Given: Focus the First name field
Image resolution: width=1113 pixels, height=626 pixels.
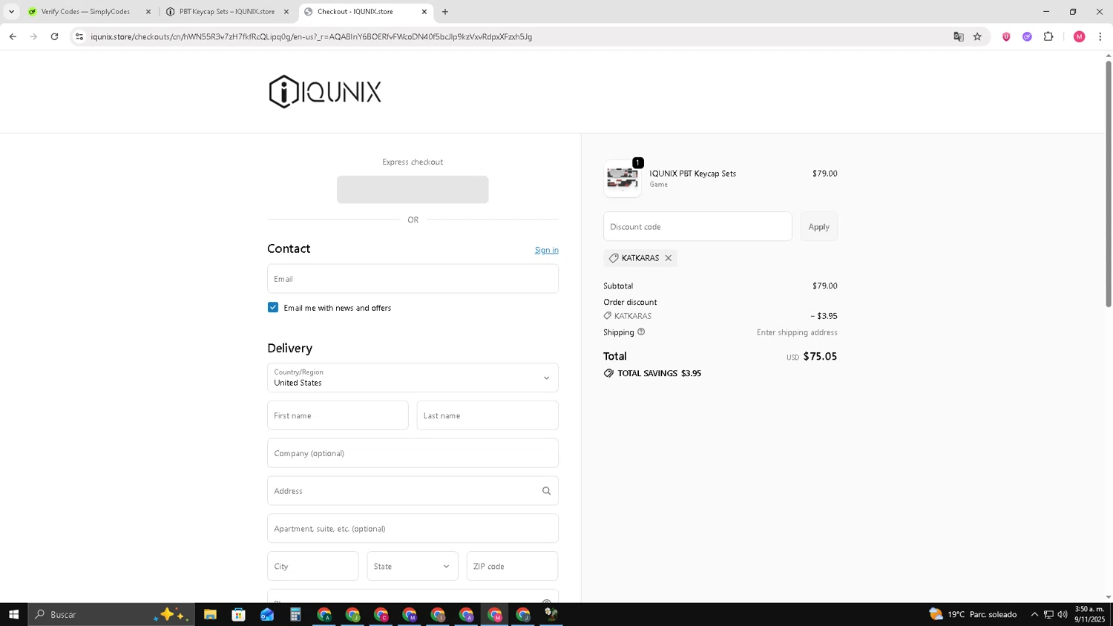Looking at the screenshot, I should [x=338, y=415].
